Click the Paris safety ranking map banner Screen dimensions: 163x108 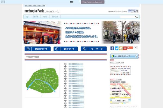(x=120, y=93)
